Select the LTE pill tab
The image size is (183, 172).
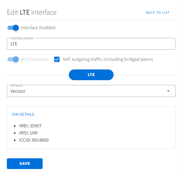(91, 75)
